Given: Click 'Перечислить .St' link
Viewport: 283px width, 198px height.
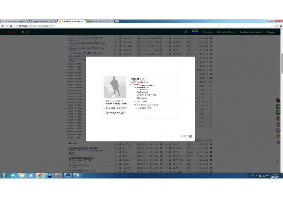Looking at the screenshot, I should 115,112.
